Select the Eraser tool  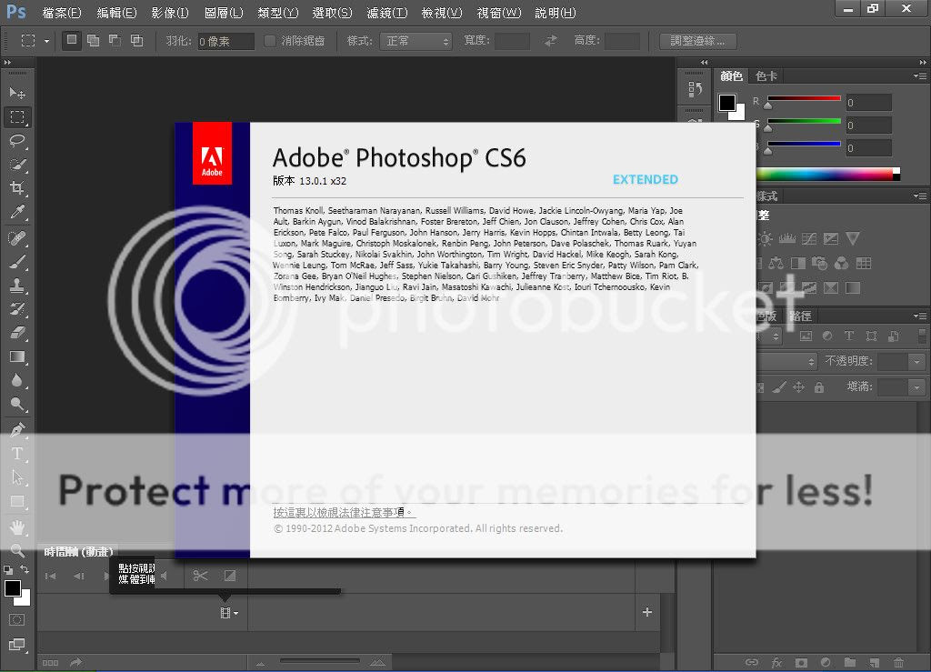coord(17,333)
